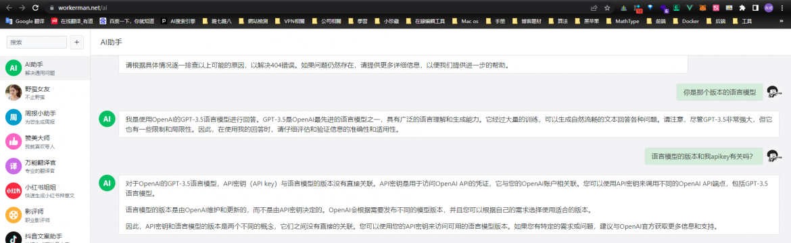This screenshot has width=791, height=243.
Task: Select the 抖音文案助手 role
Action: click(x=45, y=236)
